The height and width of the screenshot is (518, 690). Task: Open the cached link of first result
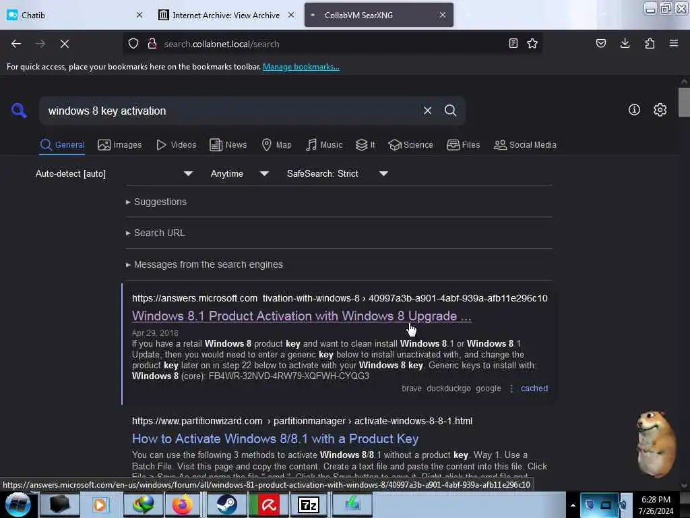click(534, 388)
